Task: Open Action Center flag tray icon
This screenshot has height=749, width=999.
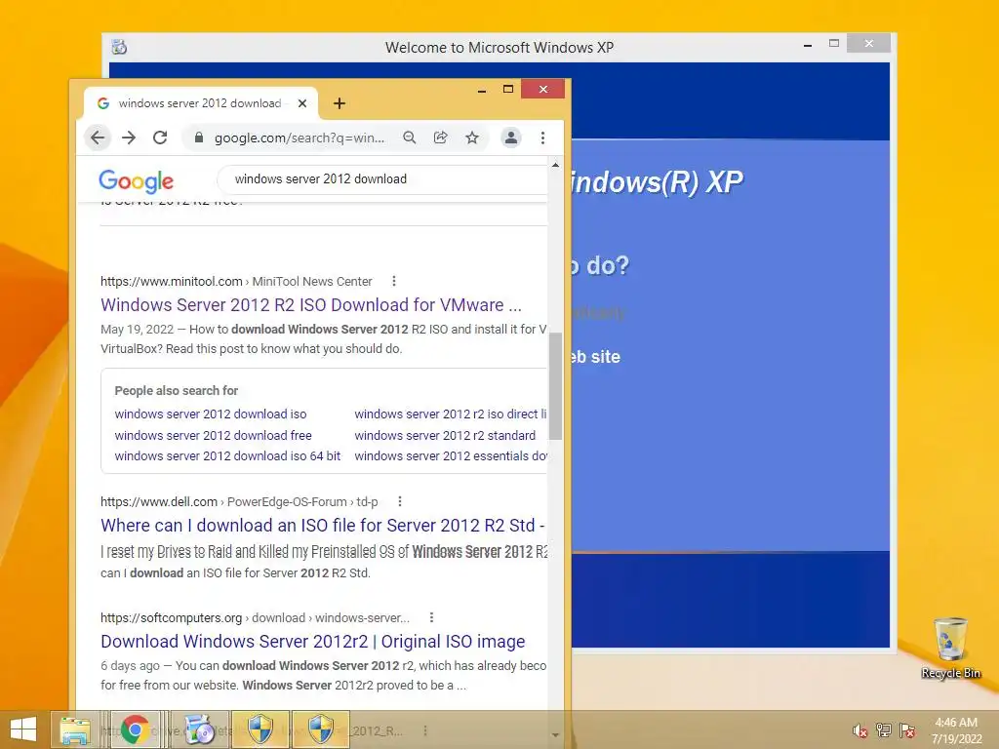Action: (907, 730)
